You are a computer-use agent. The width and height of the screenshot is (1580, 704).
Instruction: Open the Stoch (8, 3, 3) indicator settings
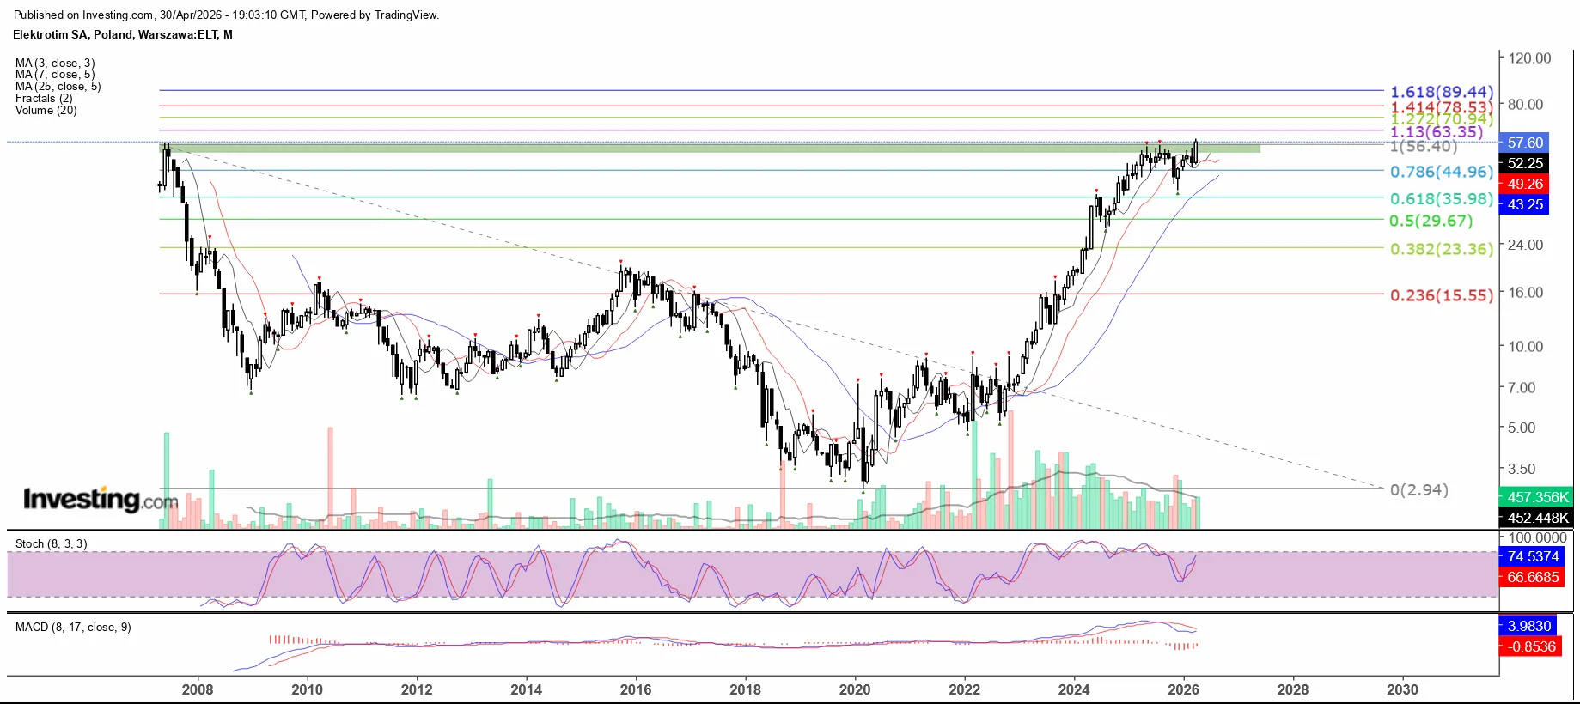51,544
